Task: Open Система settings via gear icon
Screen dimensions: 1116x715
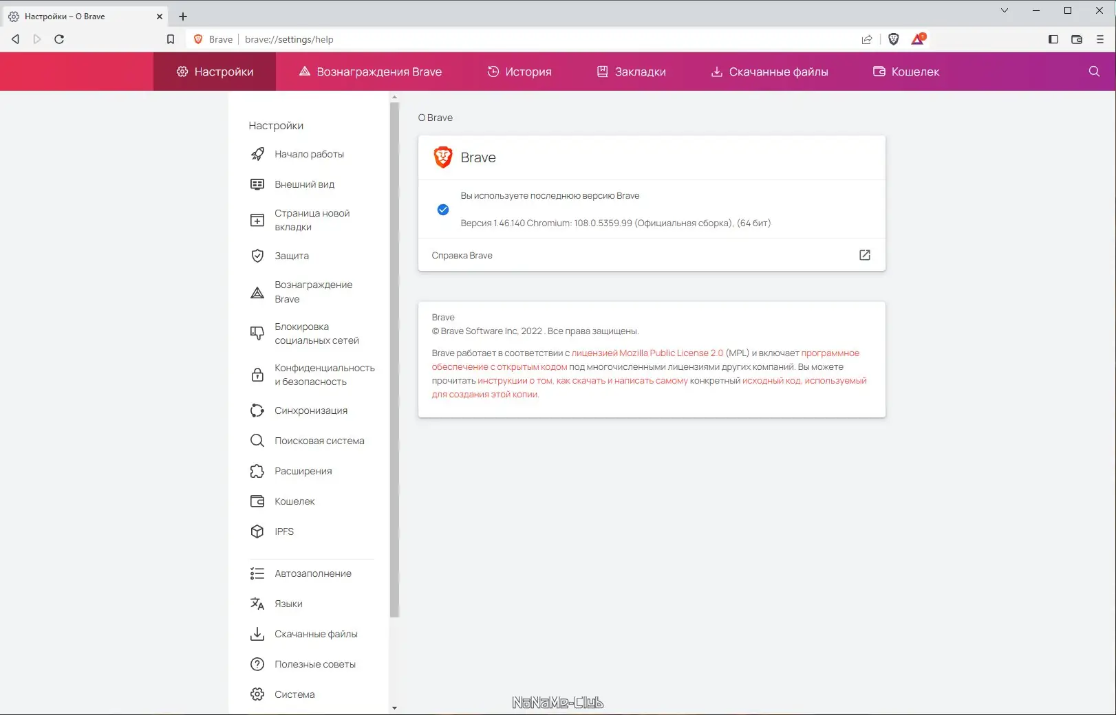Action: 294,694
